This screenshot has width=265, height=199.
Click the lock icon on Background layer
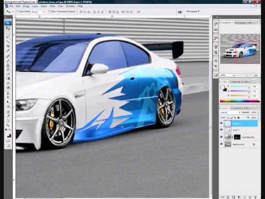254,144
